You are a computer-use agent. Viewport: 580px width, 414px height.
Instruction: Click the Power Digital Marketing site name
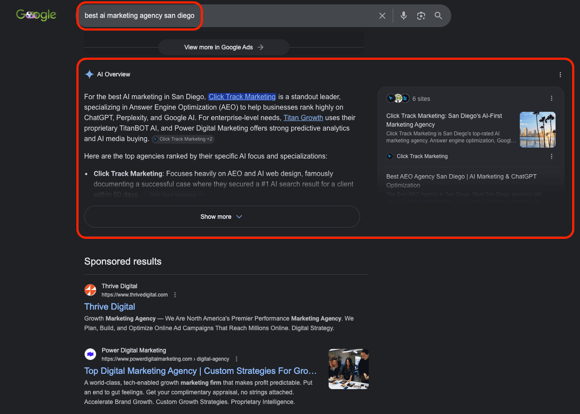(134, 350)
